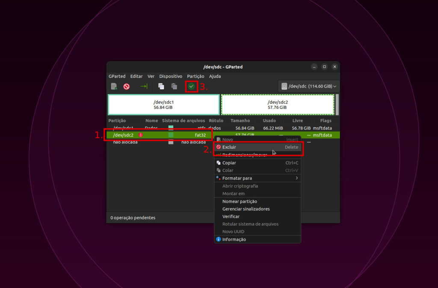The image size is (438, 288).
Task: Choose Verificar in the context menu
Action: click(x=257, y=216)
